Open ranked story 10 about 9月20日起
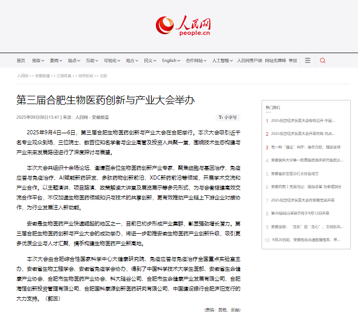Image resolution: width=358 pixels, height=317 pixels. pos(306,239)
